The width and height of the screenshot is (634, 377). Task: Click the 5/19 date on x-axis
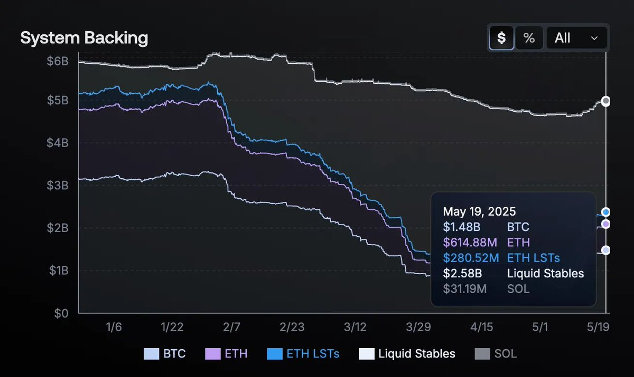click(598, 327)
